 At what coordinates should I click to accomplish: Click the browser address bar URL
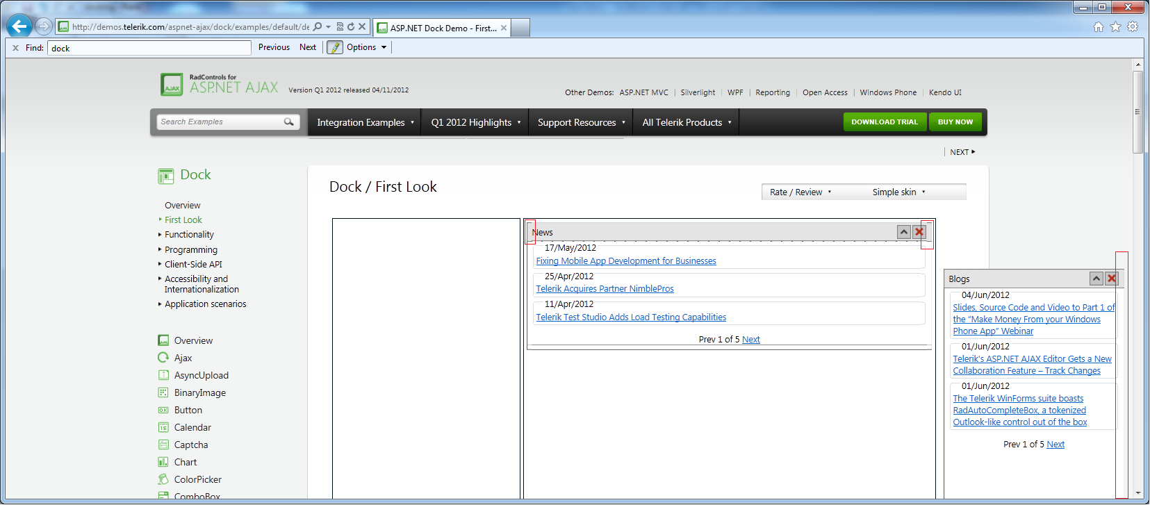pos(190,27)
